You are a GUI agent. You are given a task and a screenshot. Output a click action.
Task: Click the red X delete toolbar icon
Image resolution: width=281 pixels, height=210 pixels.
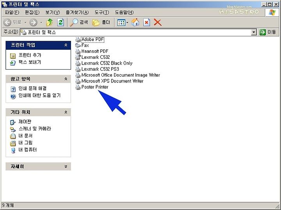[158, 23]
